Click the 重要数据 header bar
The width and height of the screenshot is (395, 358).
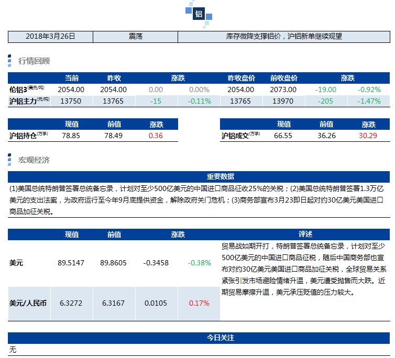coord(199,176)
